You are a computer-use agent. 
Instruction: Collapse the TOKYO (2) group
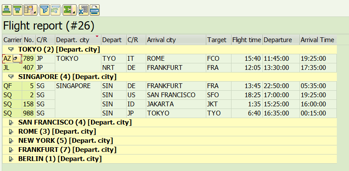11,49
